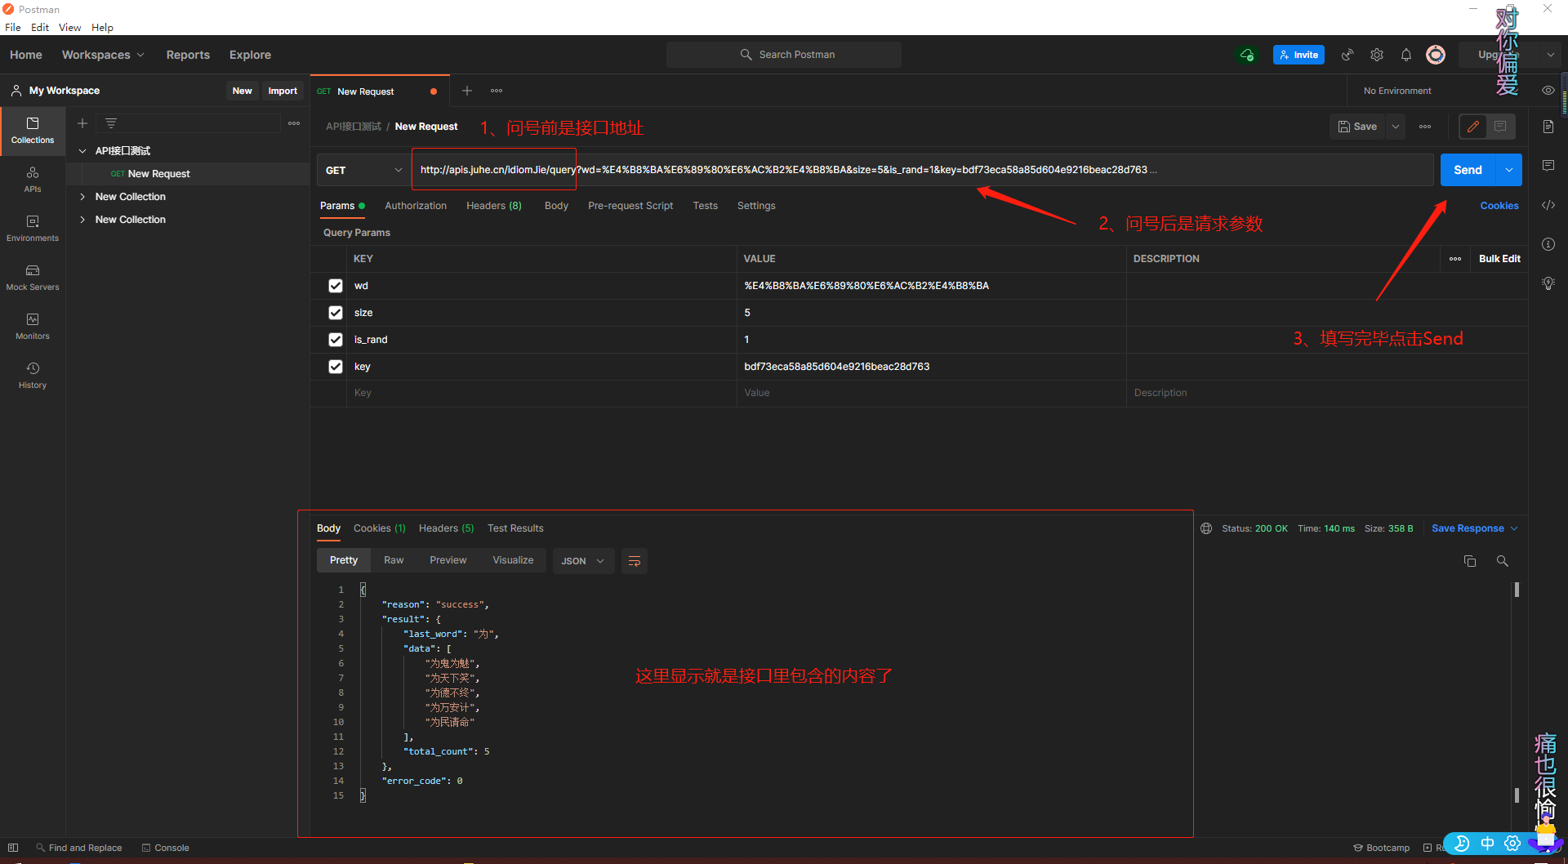This screenshot has height=864, width=1568.
Task: Open the Cookies link
Action: (1499, 206)
